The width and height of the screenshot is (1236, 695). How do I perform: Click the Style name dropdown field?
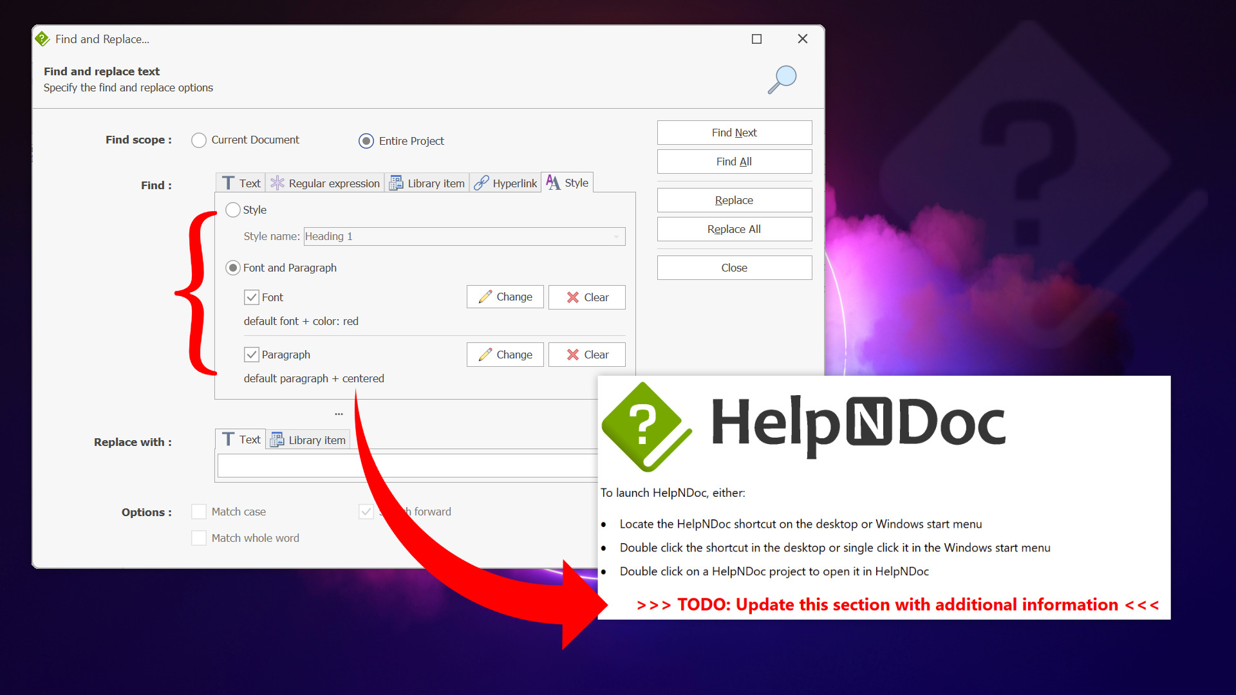[x=464, y=236]
